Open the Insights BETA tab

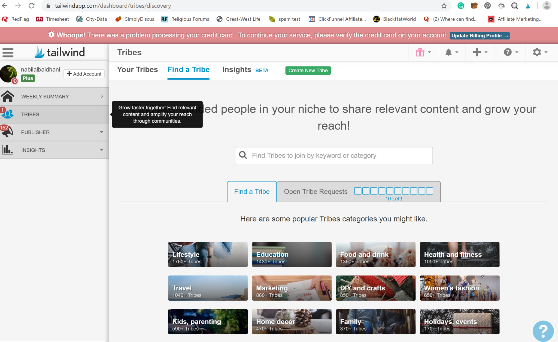(245, 70)
